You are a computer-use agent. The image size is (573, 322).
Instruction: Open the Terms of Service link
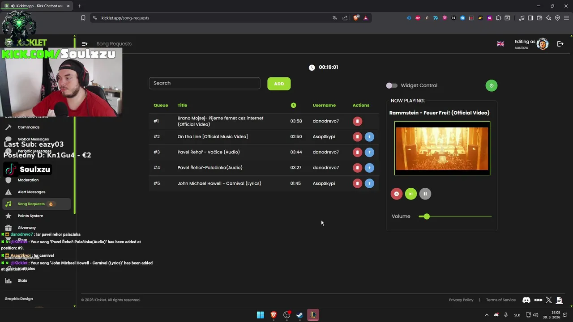click(501, 300)
